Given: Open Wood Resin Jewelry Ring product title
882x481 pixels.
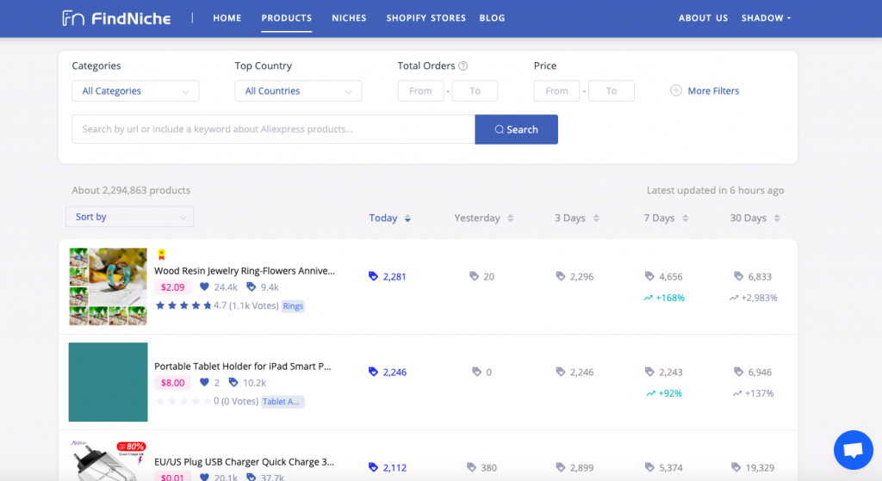Looking at the screenshot, I should tap(245, 271).
